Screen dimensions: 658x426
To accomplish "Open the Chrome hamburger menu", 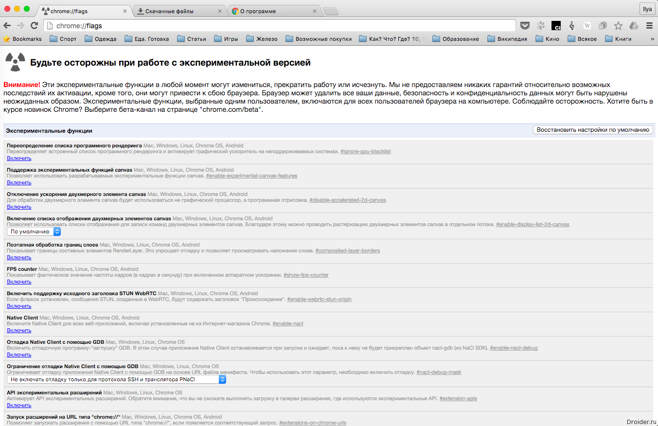I will [x=649, y=26].
